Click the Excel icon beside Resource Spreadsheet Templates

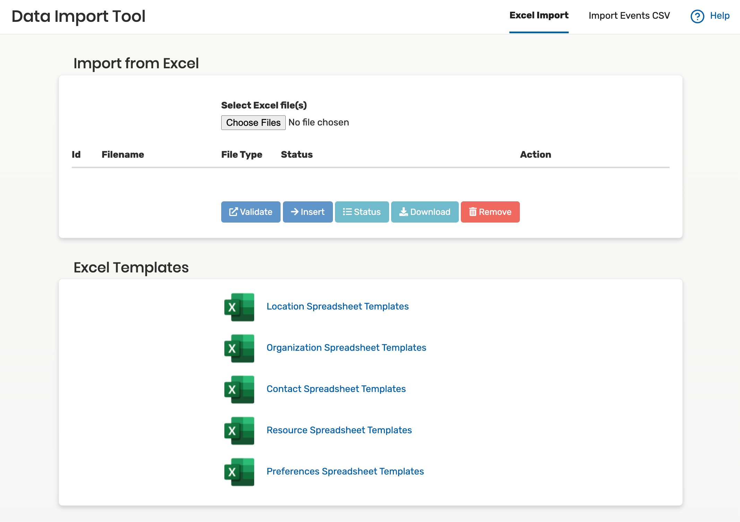point(239,431)
